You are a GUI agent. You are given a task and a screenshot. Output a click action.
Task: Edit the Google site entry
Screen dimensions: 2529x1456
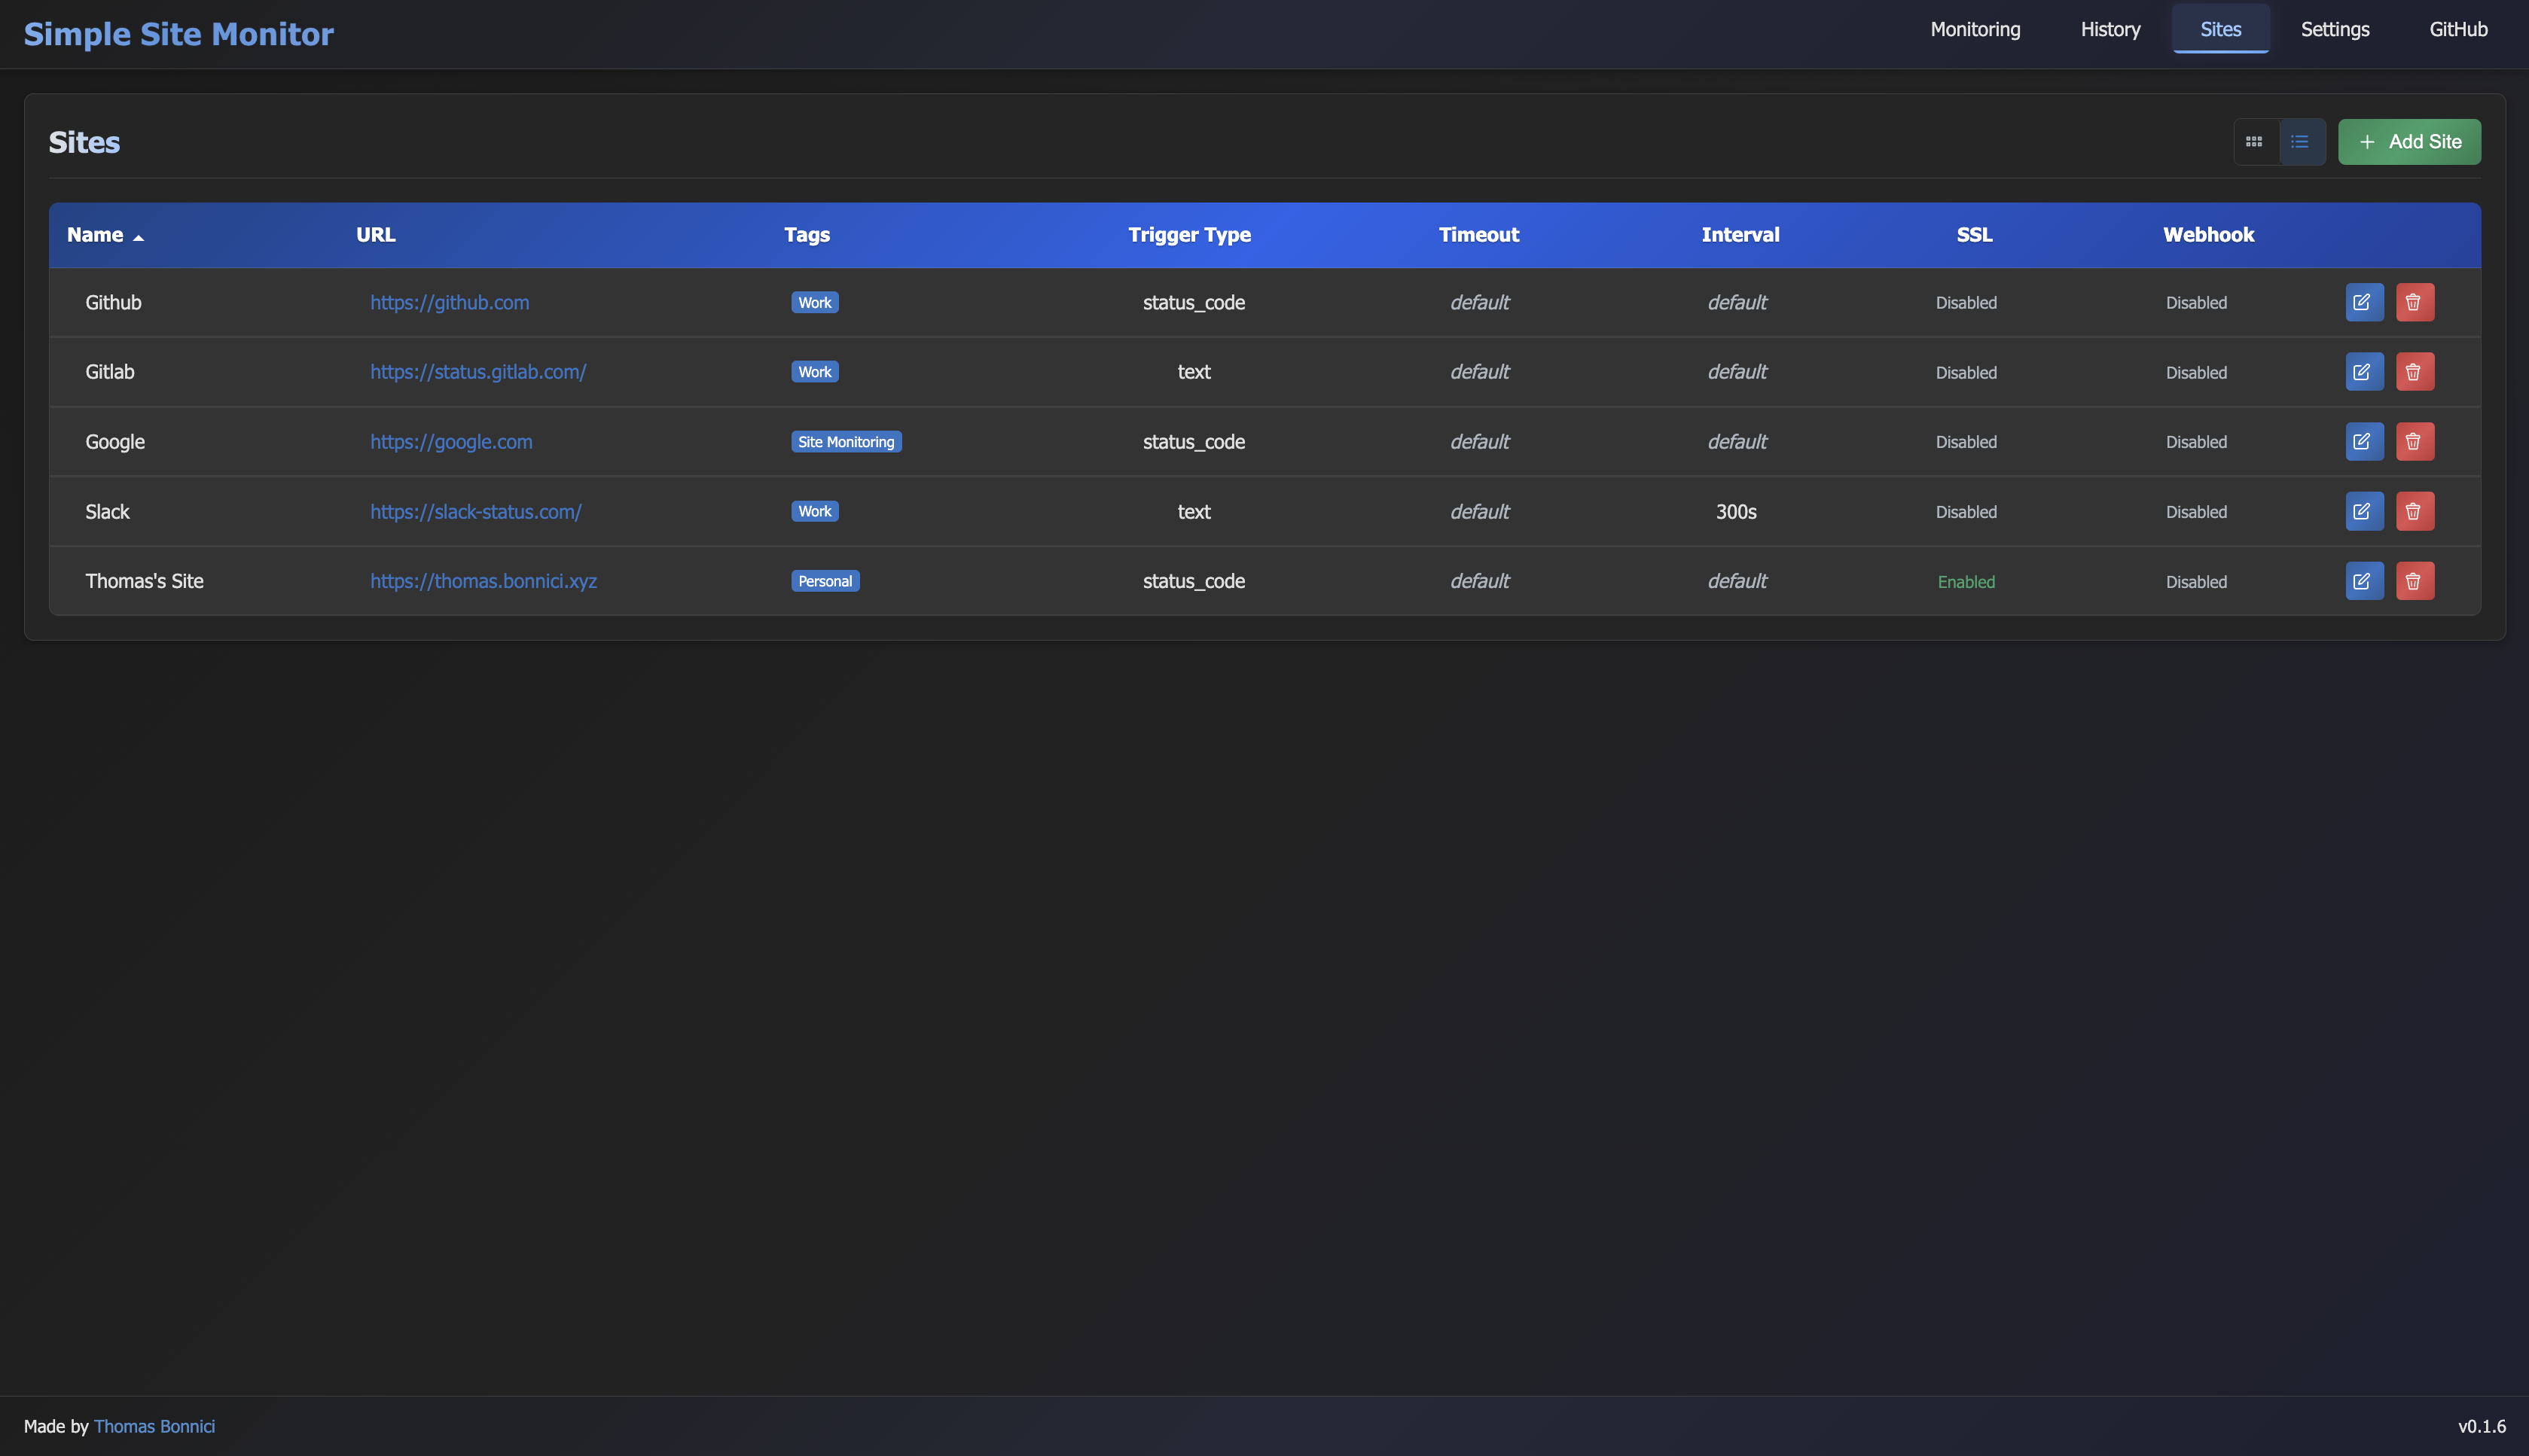tap(2364, 441)
